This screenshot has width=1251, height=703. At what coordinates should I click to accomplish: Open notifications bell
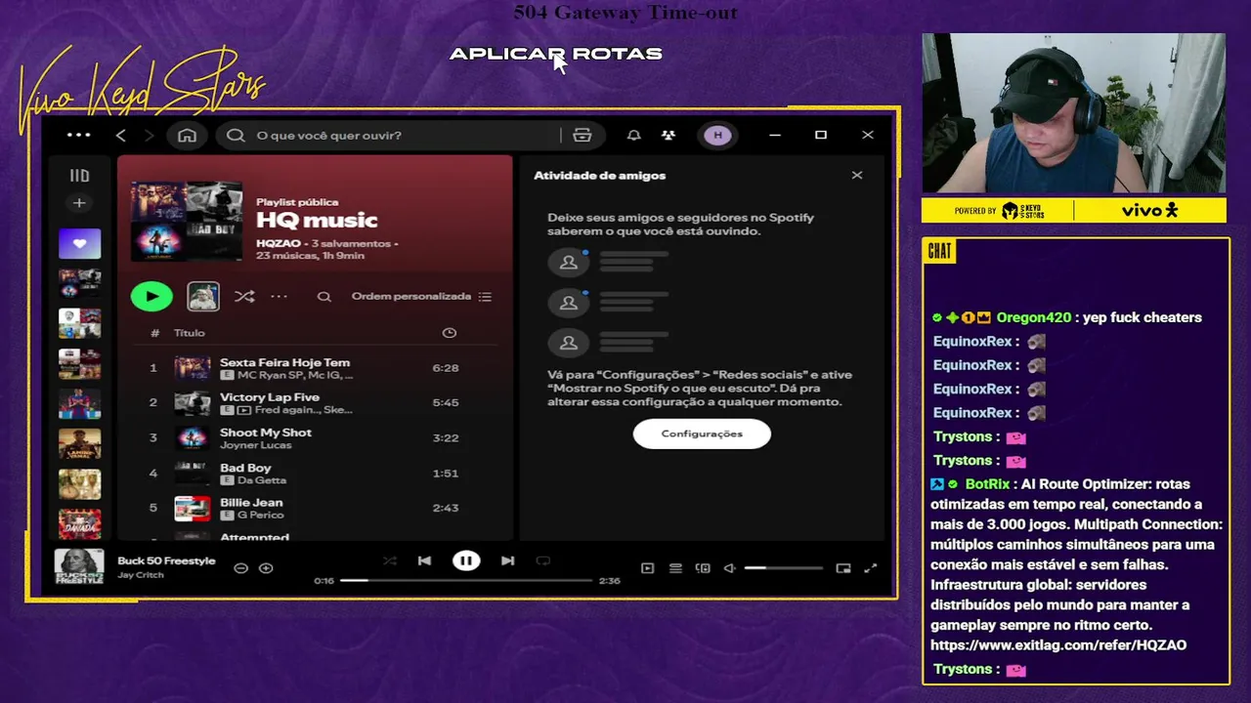(x=633, y=135)
